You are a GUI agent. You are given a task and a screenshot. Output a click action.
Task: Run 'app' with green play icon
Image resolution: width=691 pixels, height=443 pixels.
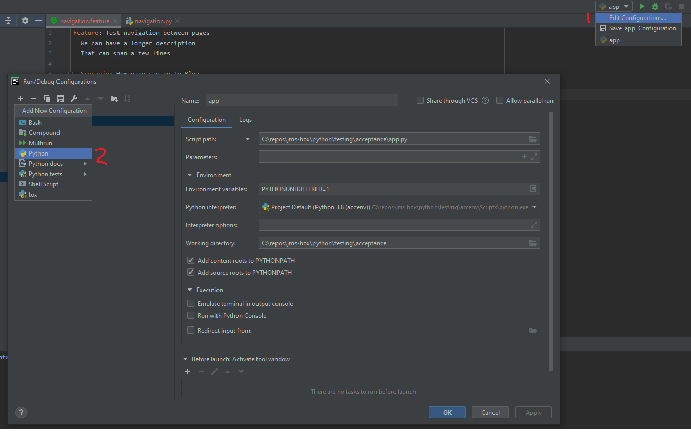[x=642, y=7]
